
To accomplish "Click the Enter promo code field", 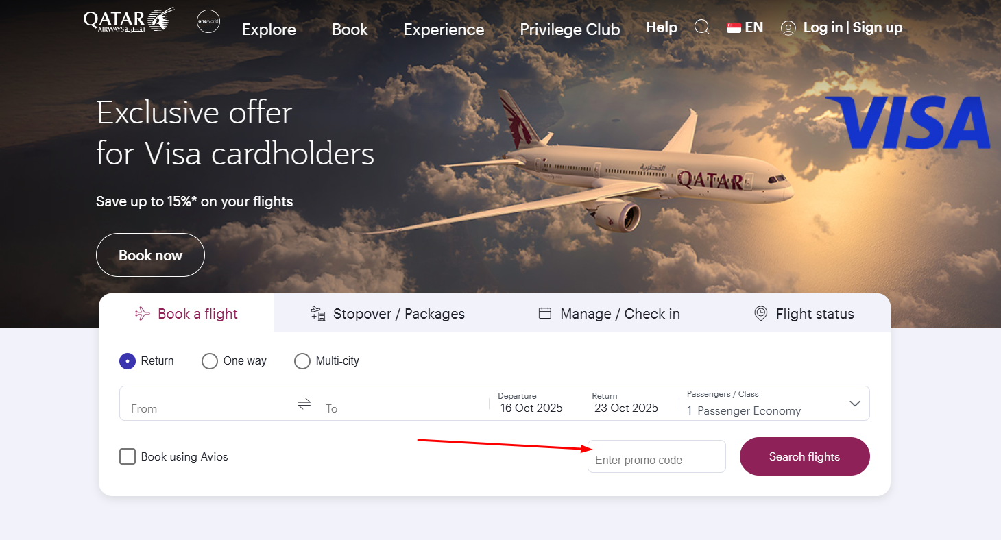I will tap(655, 456).
